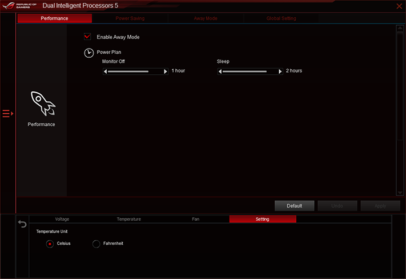This screenshot has width=406, height=279.
Task: Click the 'Temperature Unit' label
Action: coord(52,232)
